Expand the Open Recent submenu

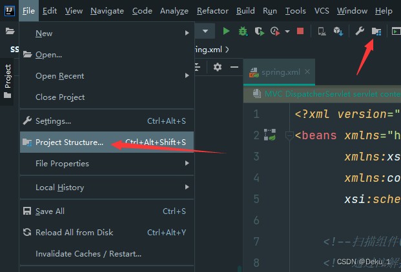(107, 76)
